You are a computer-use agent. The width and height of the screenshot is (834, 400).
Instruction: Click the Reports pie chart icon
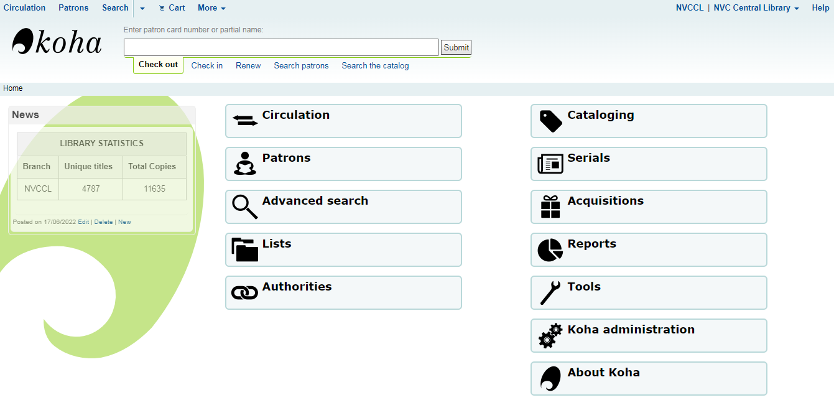(x=550, y=250)
